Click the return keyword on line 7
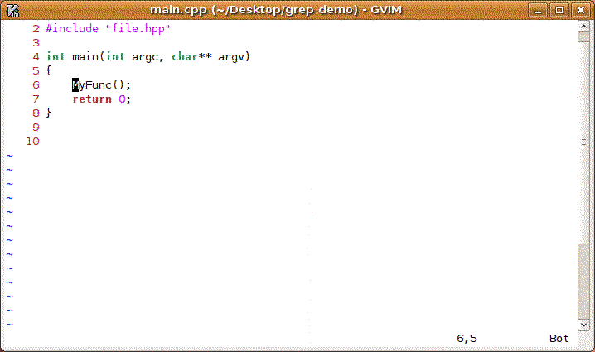This screenshot has width=595, height=352. click(x=92, y=99)
